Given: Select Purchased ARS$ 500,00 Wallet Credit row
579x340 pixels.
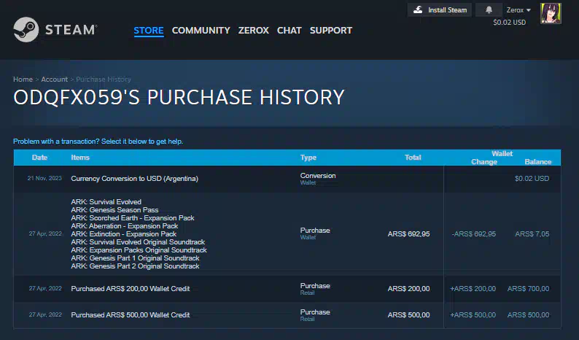Looking at the screenshot, I should click(x=287, y=315).
